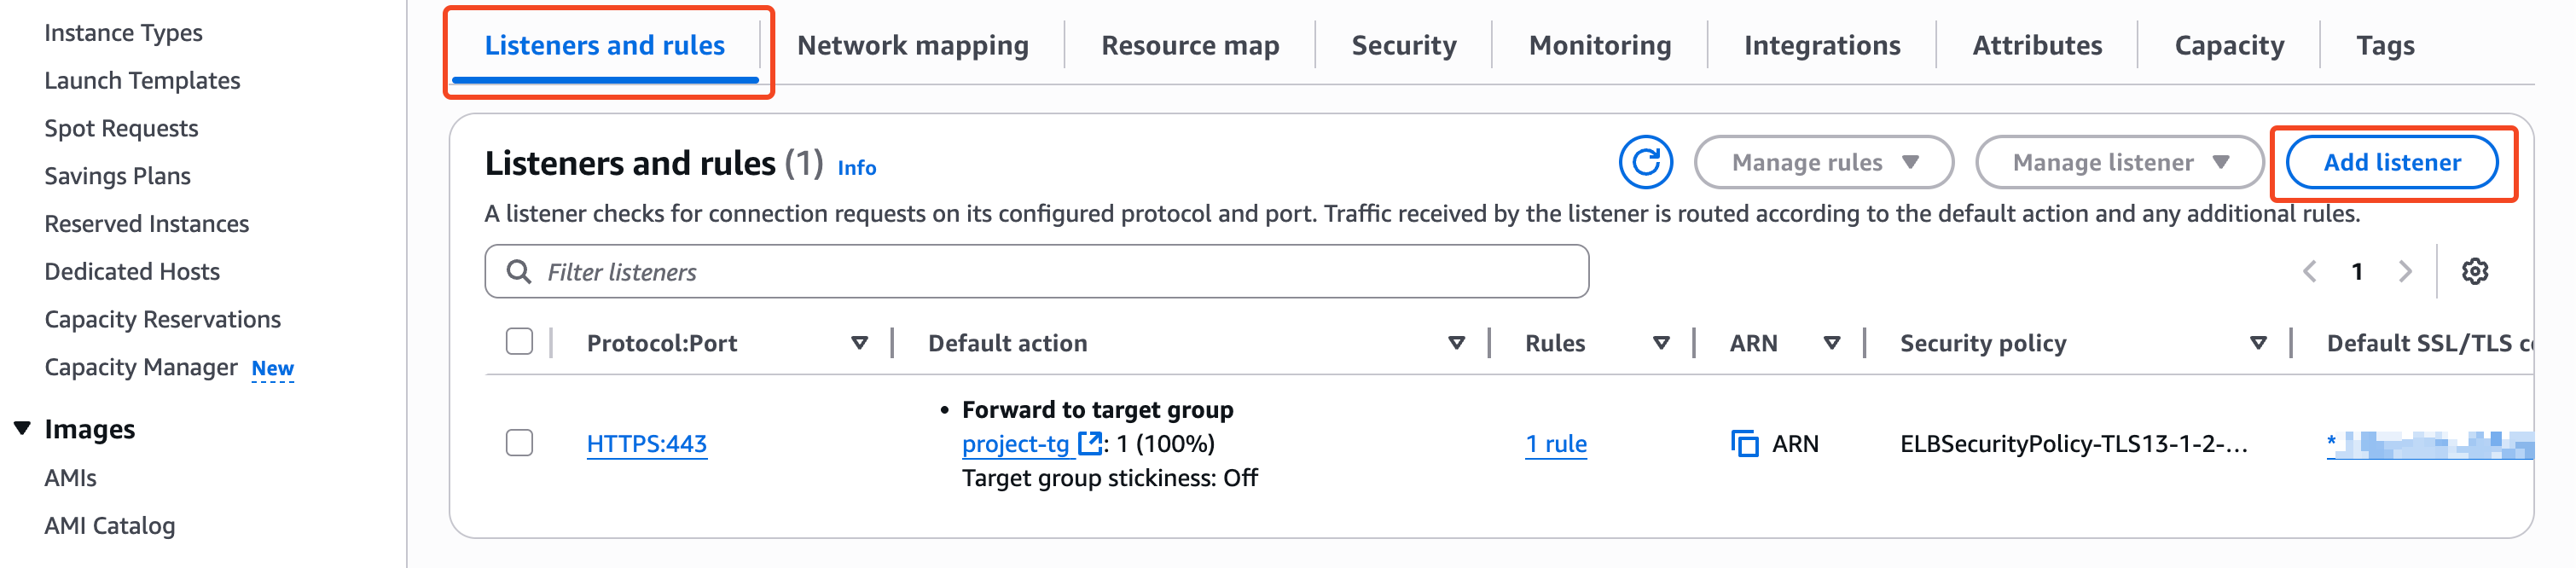Go to previous page arrow
2576x568 pixels.
coord(2309,271)
